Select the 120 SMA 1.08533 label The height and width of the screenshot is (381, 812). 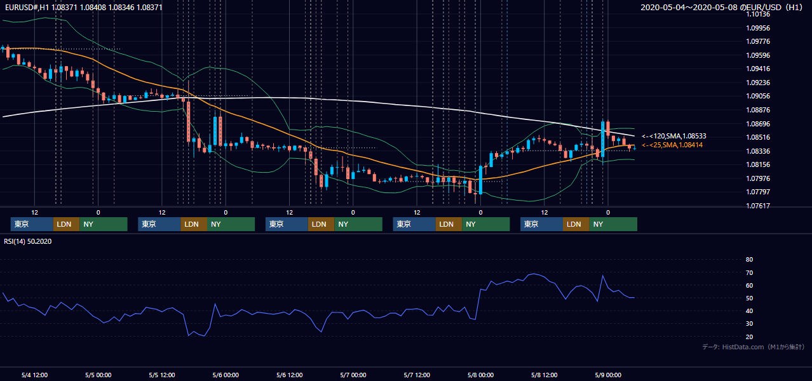click(674, 136)
